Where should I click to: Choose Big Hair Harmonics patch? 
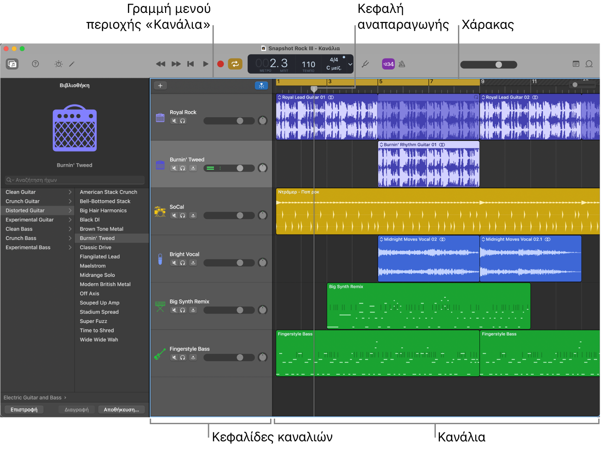(103, 210)
